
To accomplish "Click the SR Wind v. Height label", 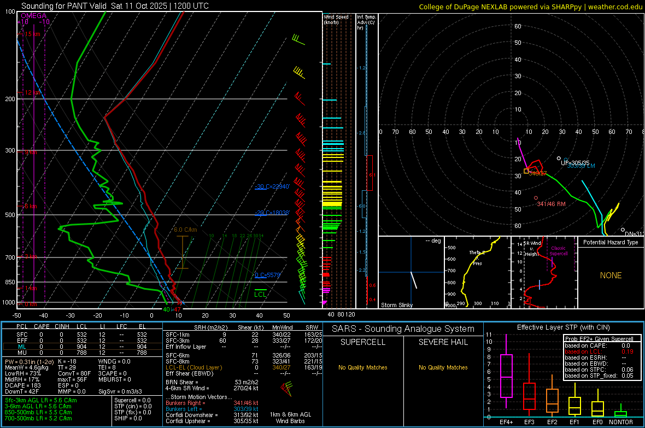I will coord(532,249).
